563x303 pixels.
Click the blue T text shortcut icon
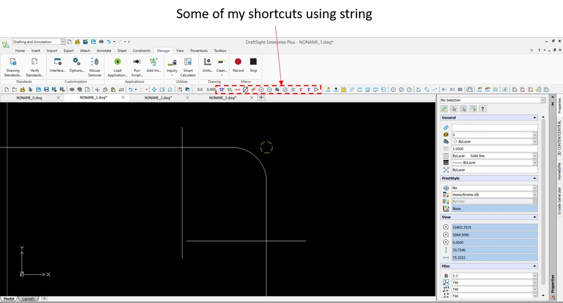(x=308, y=89)
